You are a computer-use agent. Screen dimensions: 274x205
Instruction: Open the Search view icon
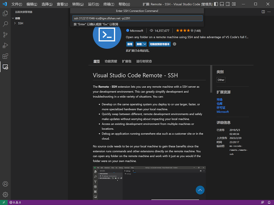(x=5, y=24)
